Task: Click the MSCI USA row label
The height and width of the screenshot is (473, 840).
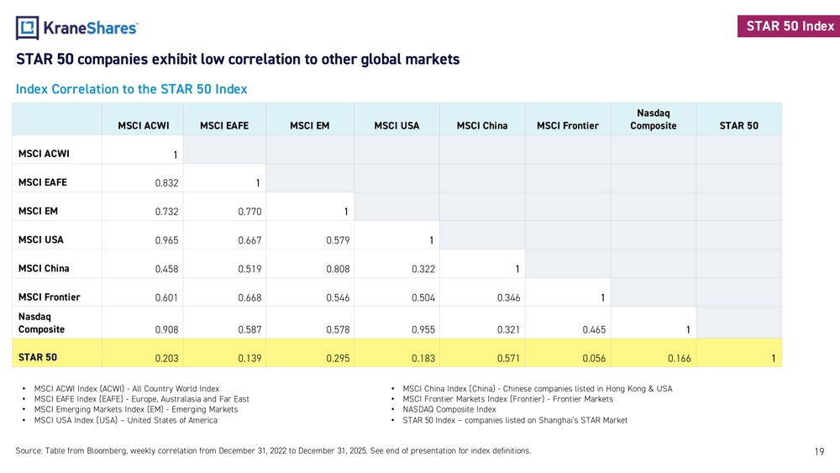Action: tap(41, 239)
